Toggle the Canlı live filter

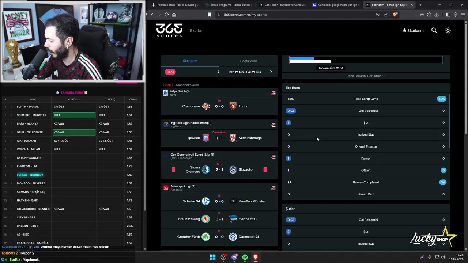pyautogui.click(x=170, y=72)
